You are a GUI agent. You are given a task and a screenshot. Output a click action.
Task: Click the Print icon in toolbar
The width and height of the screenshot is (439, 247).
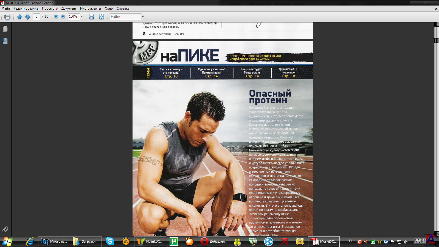[7, 17]
